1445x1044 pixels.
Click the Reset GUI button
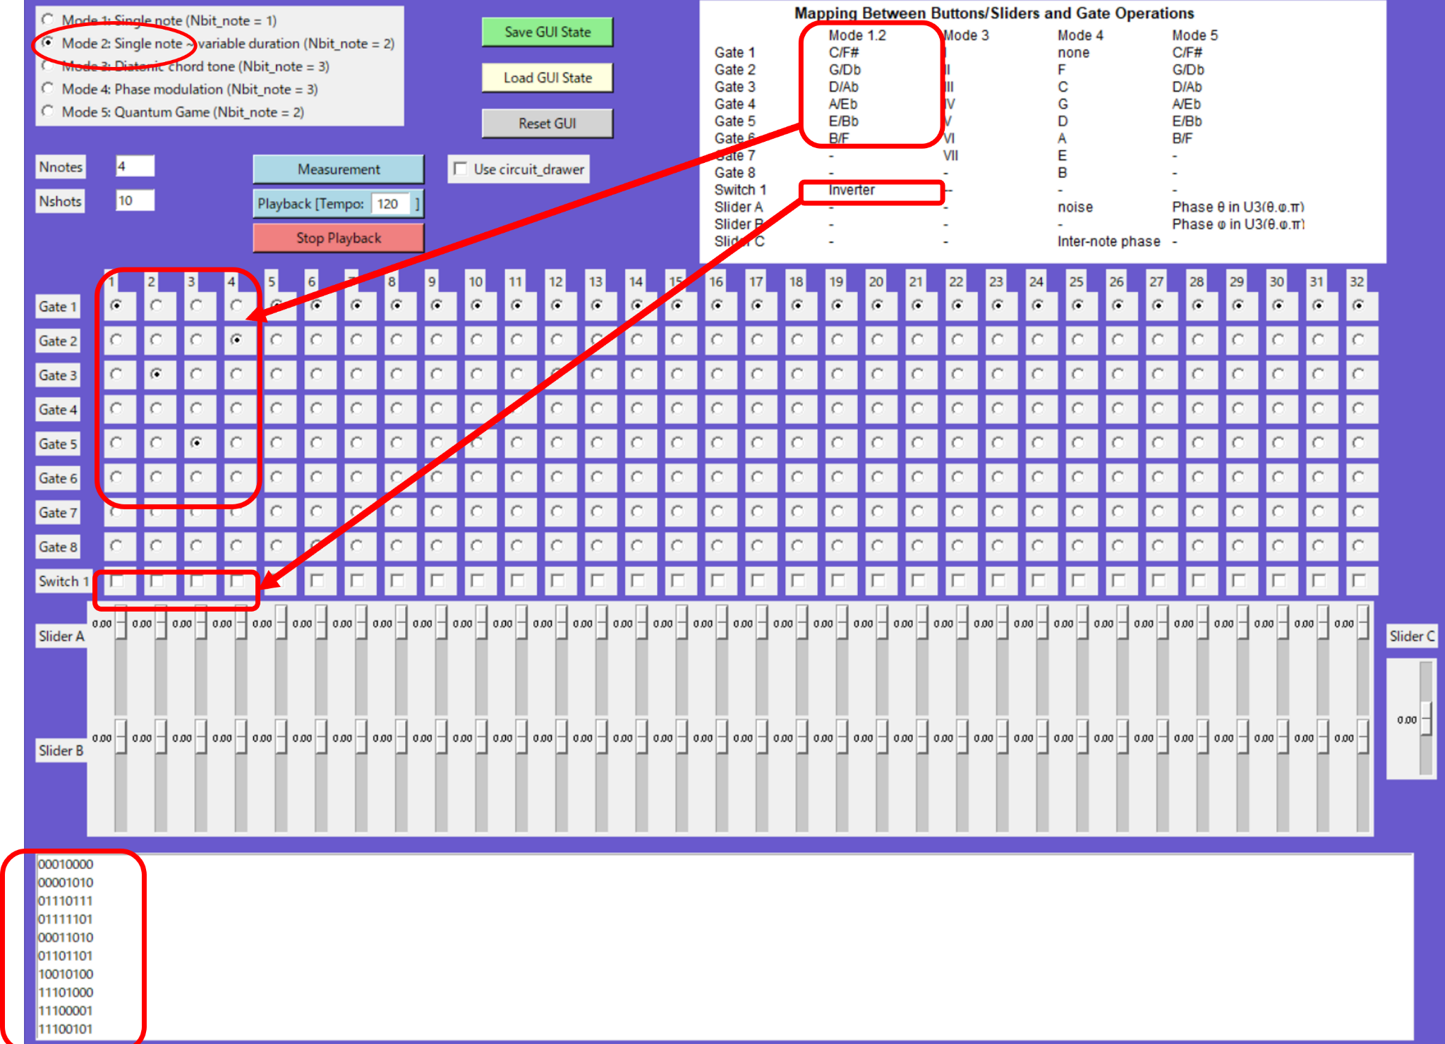click(548, 123)
